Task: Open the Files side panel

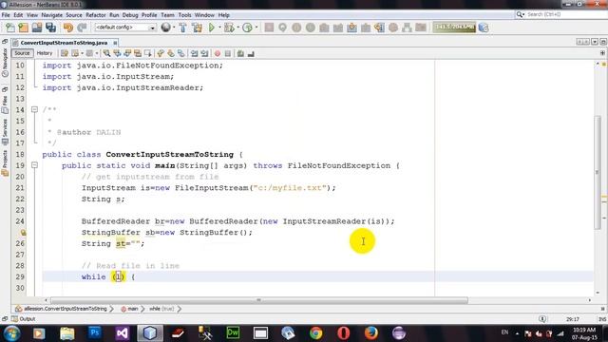Action: point(5,104)
